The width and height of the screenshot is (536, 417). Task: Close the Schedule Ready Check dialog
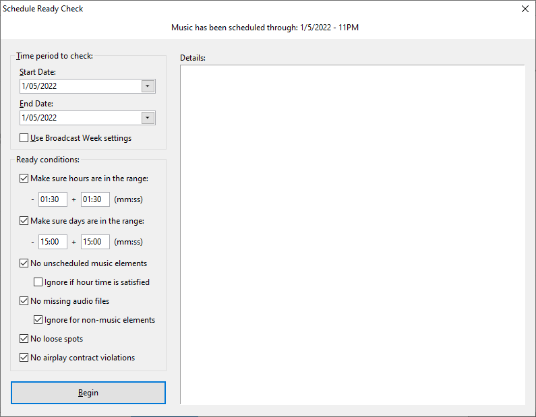click(525, 9)
